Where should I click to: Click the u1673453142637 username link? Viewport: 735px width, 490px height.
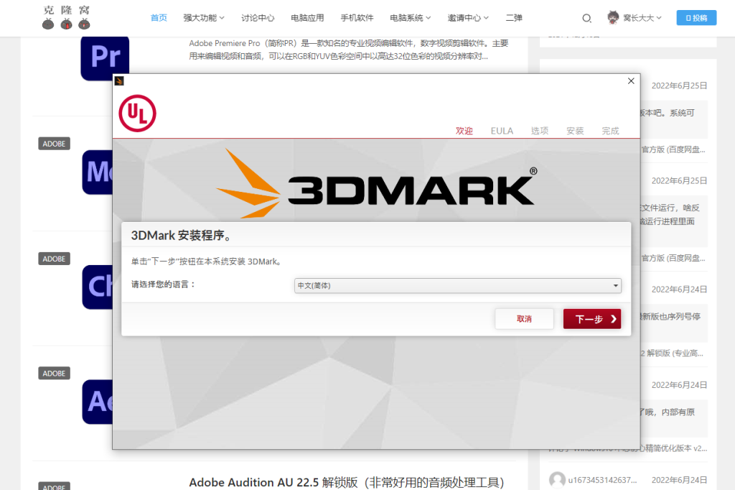click(x=602, y=480)
